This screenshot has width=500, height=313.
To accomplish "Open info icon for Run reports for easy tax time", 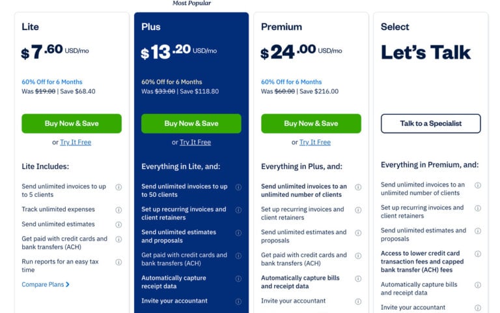I will click(118, 262).
